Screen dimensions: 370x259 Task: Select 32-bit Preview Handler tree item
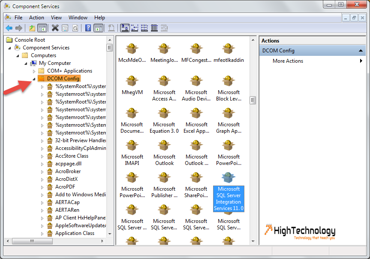81,140
